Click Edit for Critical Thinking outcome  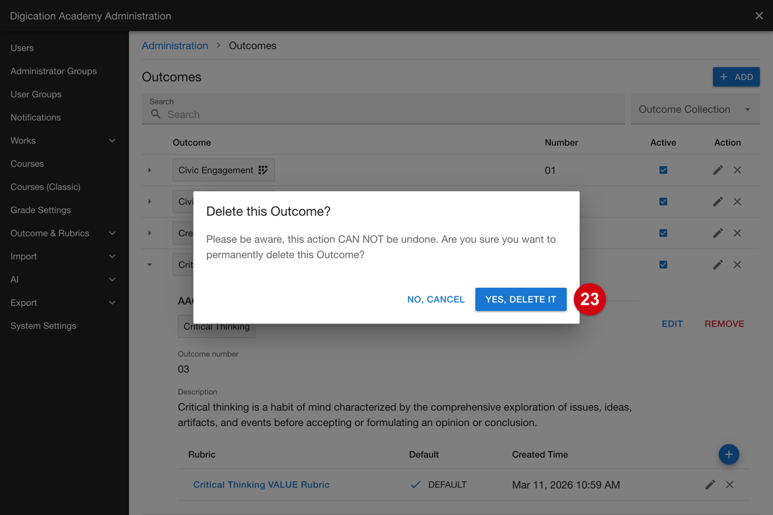[x=672, y=324]
